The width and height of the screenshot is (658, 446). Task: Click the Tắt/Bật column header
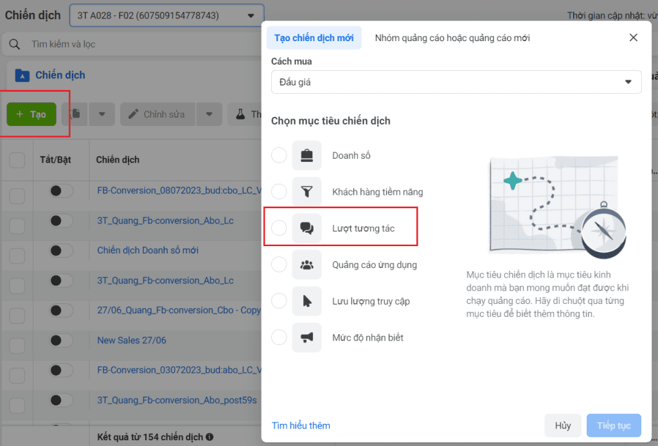pos(55,160)
